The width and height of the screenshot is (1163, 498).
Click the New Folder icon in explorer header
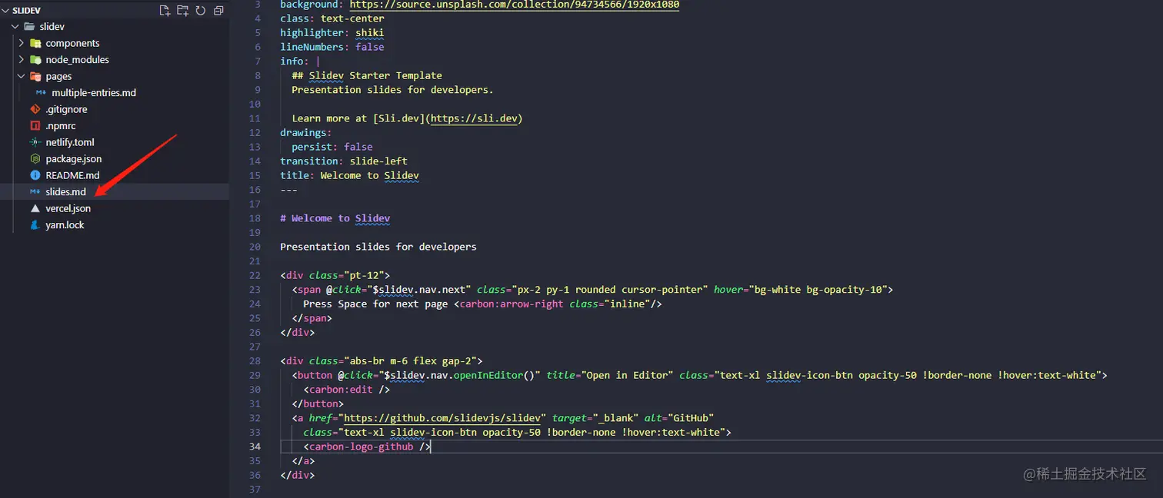tap(182, 11)
